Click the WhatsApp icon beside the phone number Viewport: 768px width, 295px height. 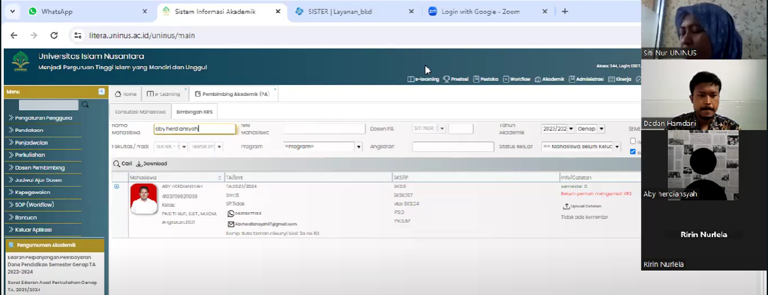[x=230, y=213]
